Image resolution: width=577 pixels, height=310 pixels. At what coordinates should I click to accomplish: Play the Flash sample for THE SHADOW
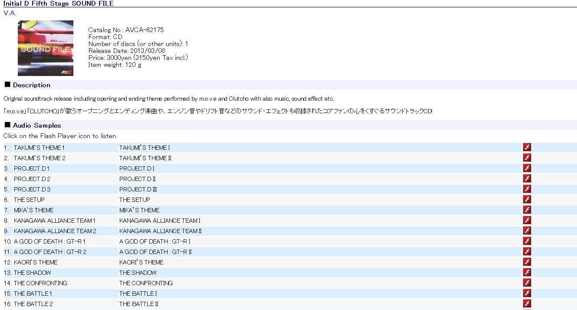[x=527, y=272]
